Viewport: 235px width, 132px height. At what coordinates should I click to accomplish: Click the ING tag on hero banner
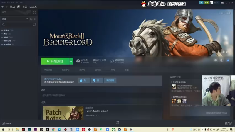click(221, 13)
